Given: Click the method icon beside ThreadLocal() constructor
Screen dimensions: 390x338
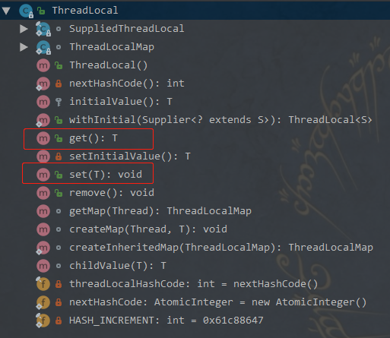Looking at the screenshot, I should 43,65.
